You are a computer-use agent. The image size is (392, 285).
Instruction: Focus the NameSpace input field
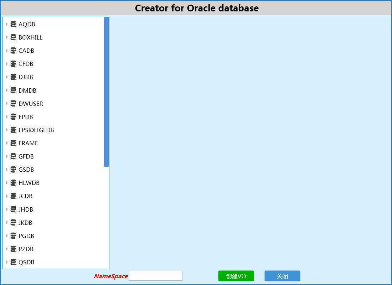coord(156,276)
